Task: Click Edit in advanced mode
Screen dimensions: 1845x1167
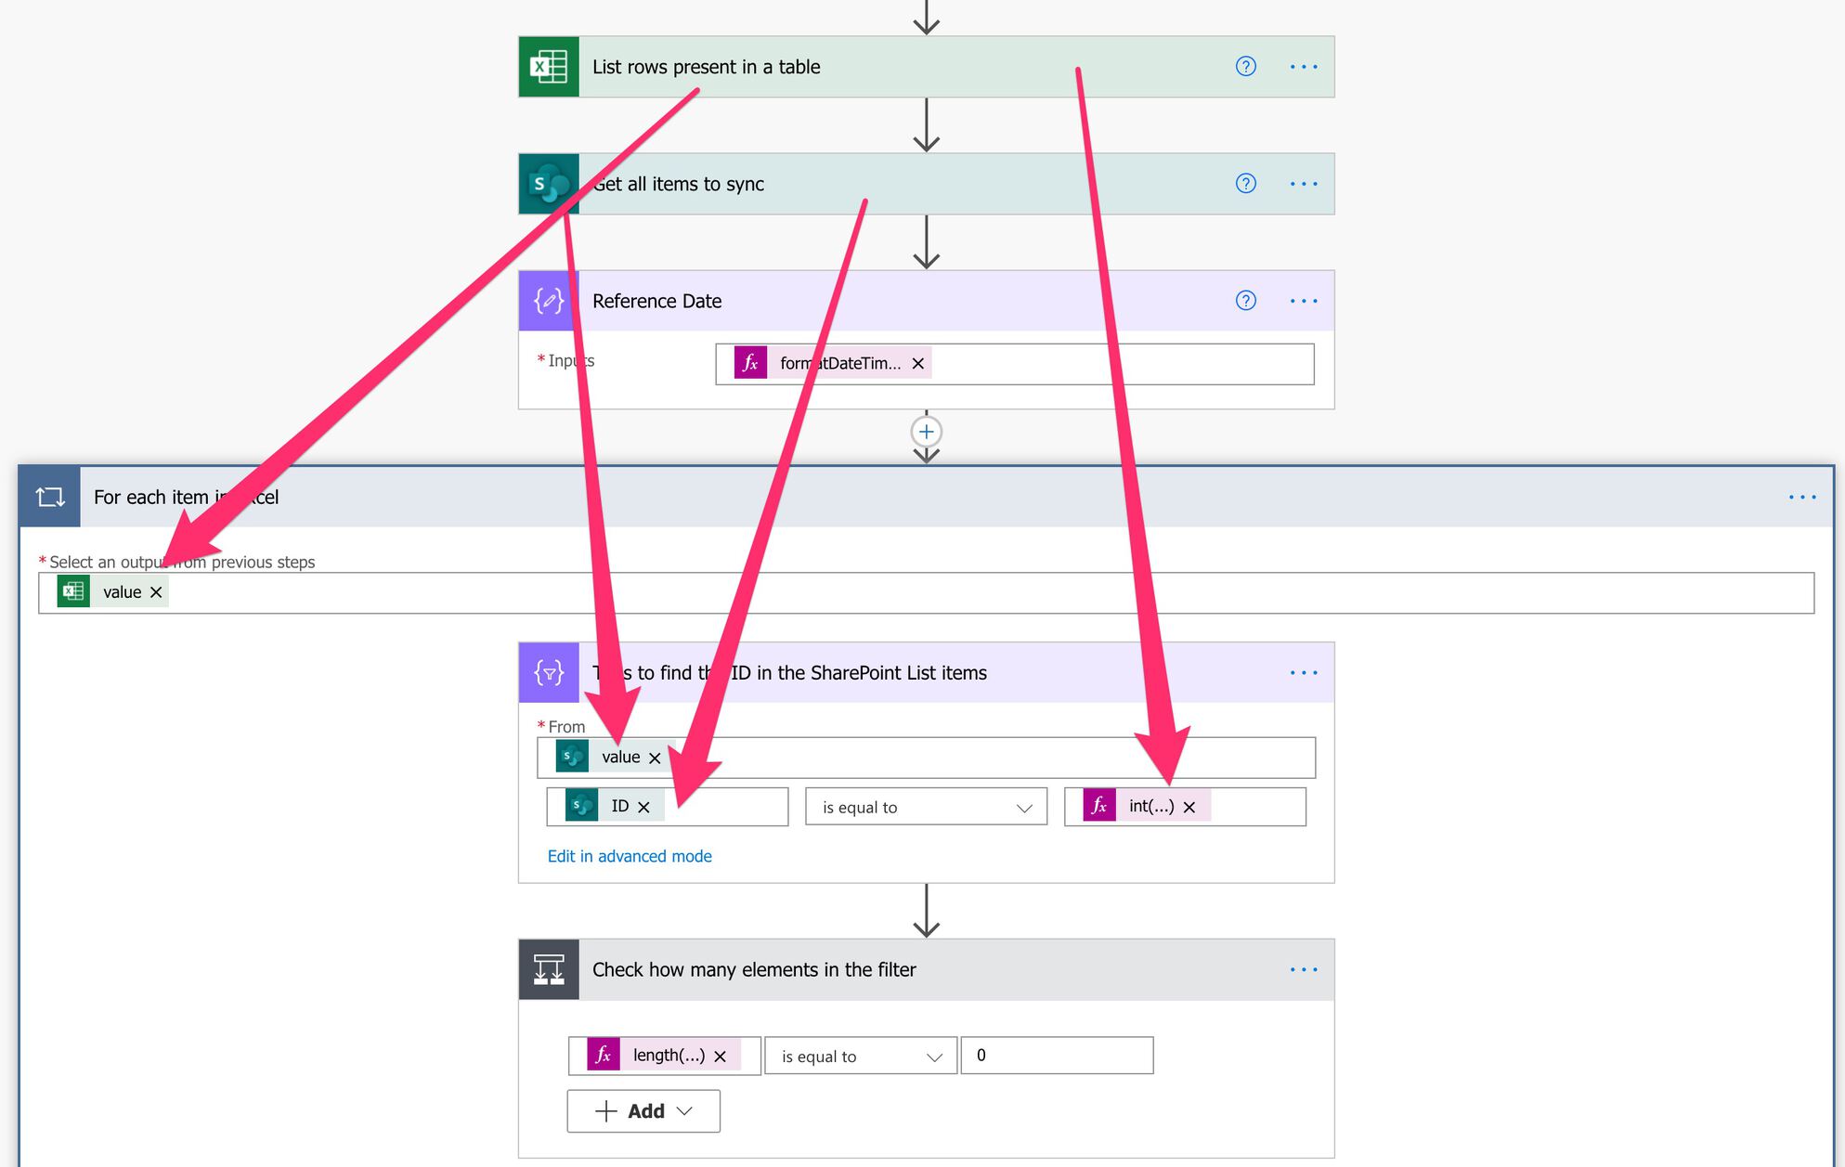Action: point(630,855)
